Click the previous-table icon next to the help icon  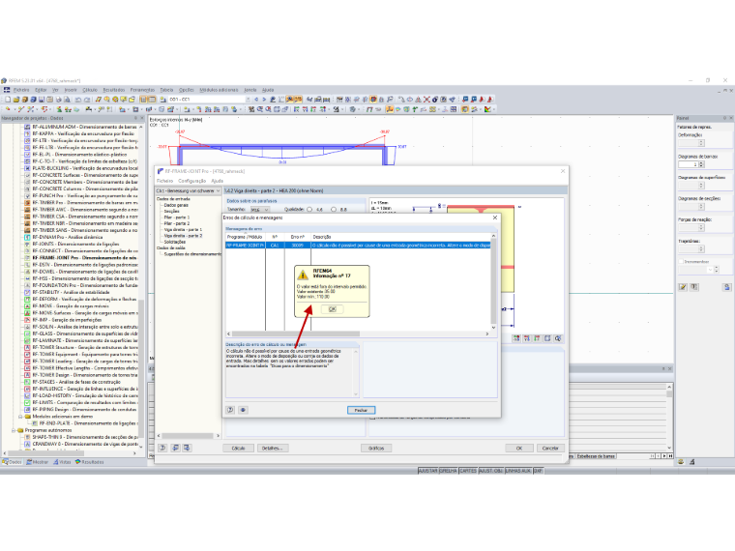175,448
